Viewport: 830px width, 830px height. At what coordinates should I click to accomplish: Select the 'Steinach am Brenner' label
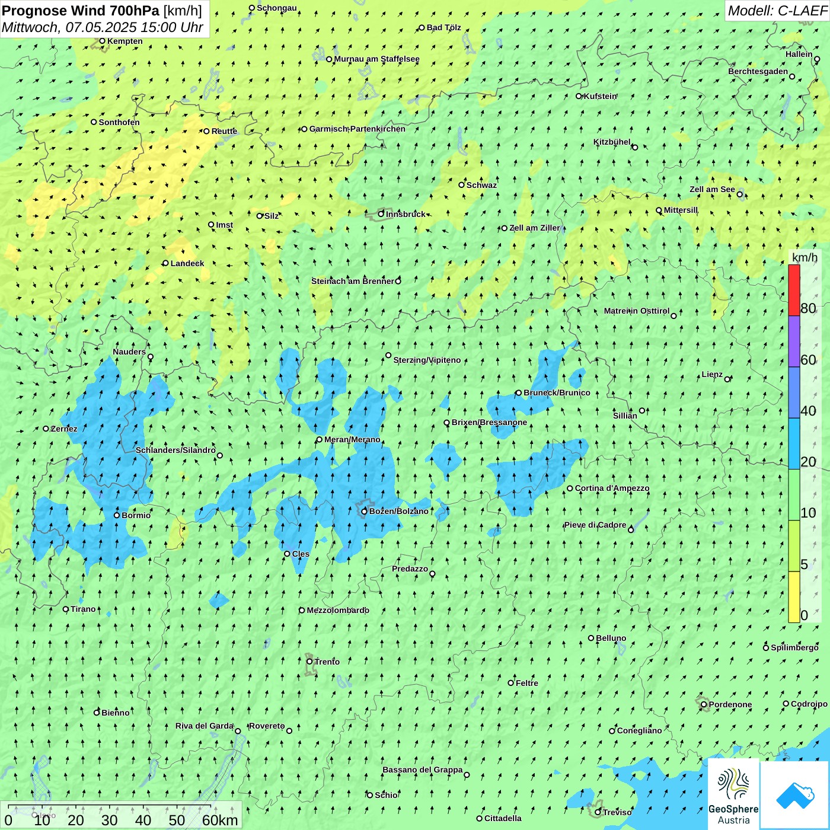point(353,281)
